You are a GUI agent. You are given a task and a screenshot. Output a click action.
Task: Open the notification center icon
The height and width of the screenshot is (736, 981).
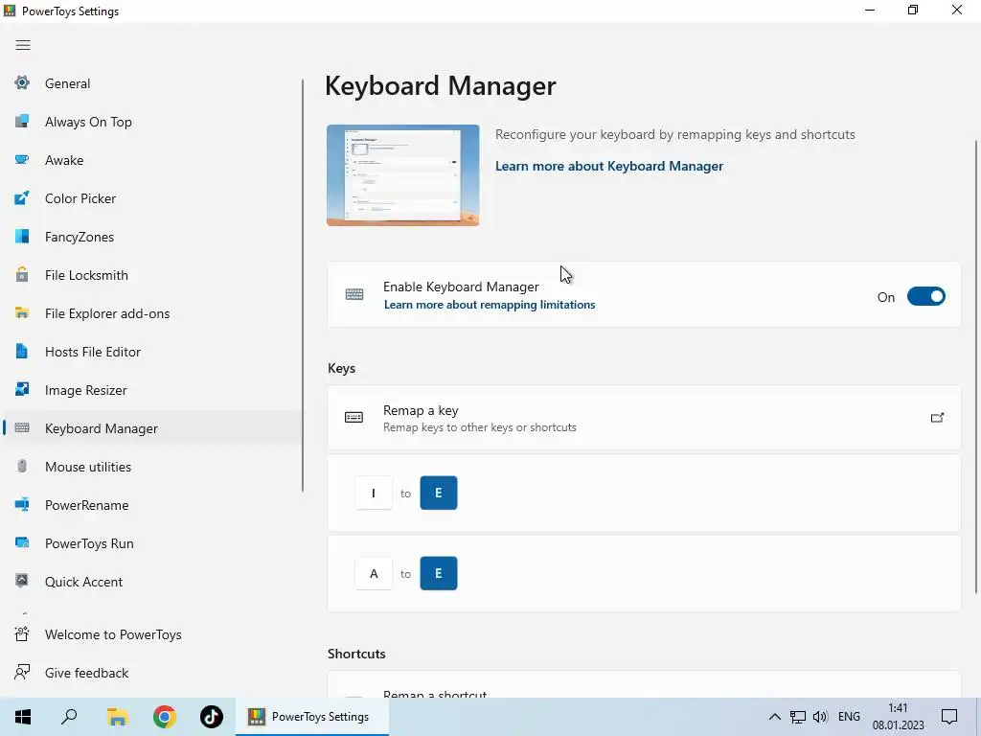click(949, 717)
